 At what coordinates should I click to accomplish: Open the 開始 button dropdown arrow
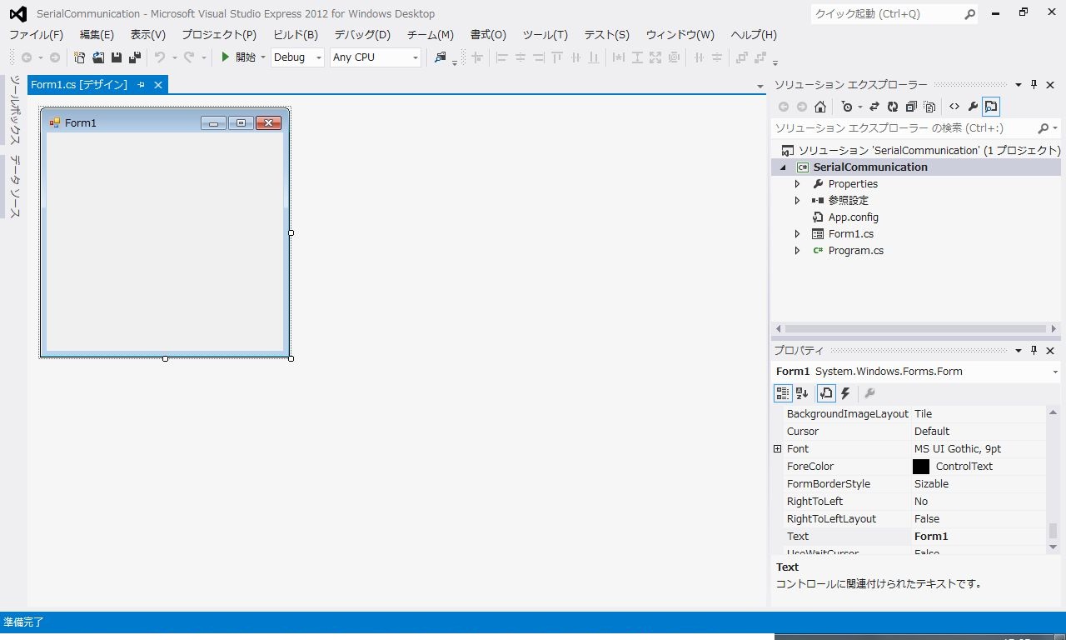pos(262,57)
